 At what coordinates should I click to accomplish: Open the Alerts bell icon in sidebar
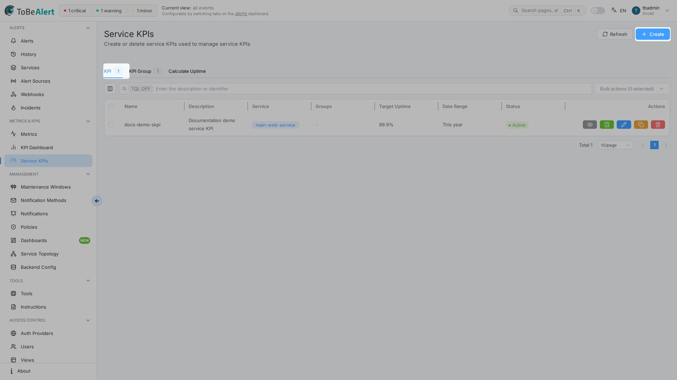(13, 41)
